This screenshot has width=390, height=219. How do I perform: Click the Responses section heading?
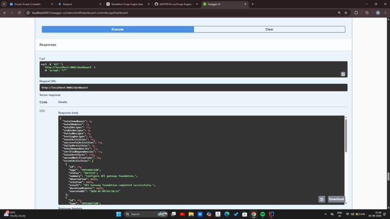click(48, 45)
